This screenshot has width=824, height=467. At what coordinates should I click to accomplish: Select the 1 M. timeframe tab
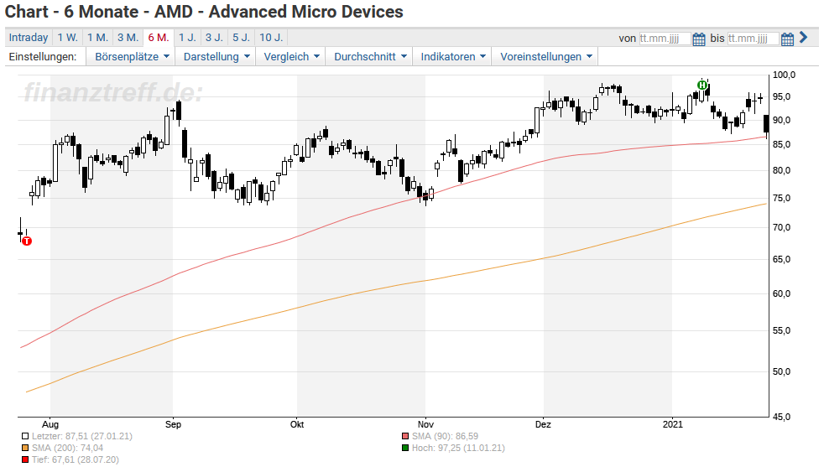97,37
